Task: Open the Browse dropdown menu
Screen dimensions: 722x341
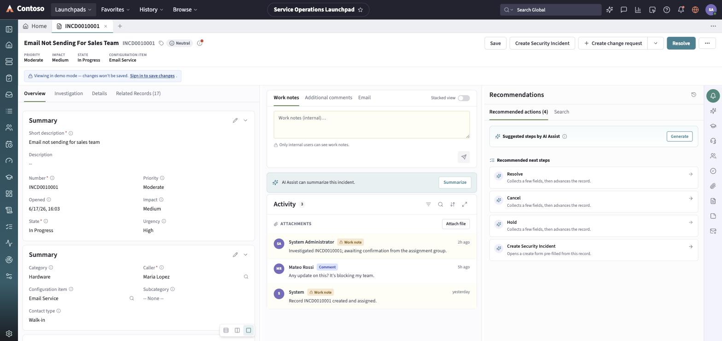Action: [185, 10]
